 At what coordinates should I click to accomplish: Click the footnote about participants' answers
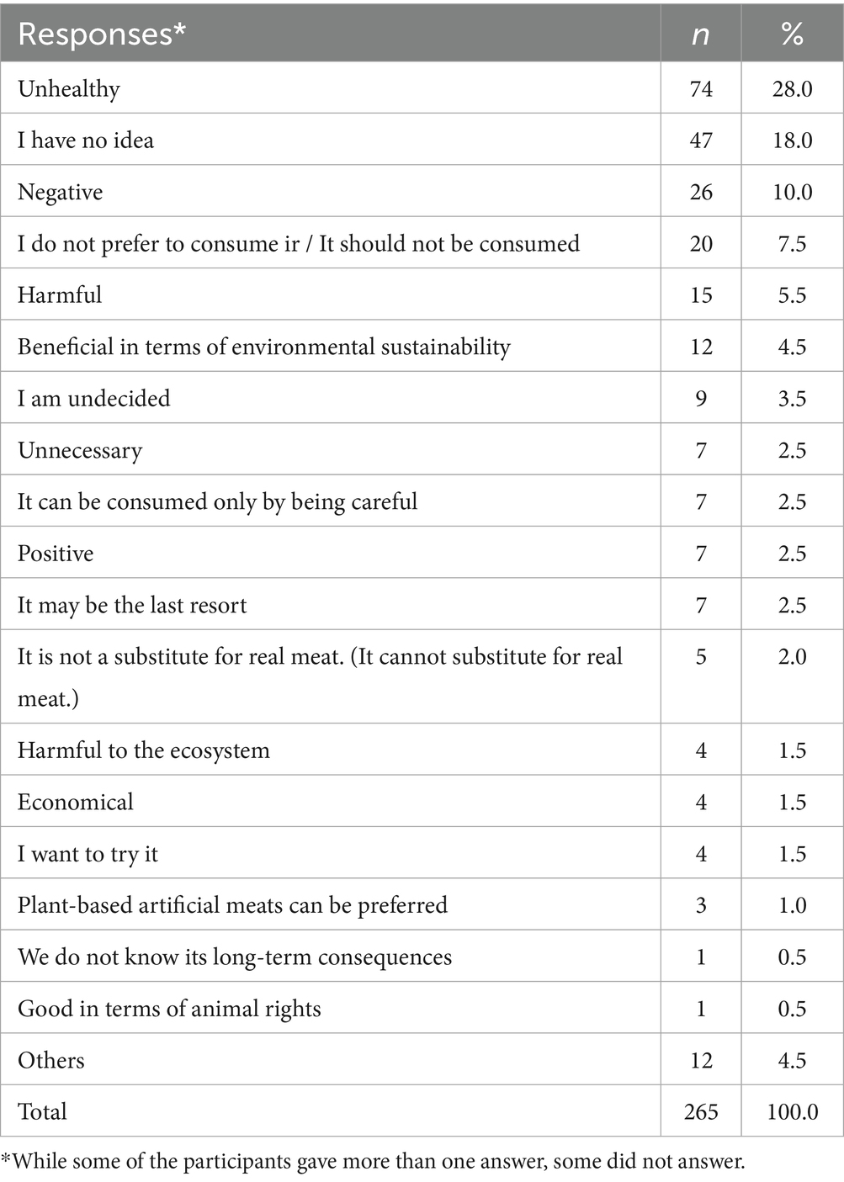tap(373, 1162)
